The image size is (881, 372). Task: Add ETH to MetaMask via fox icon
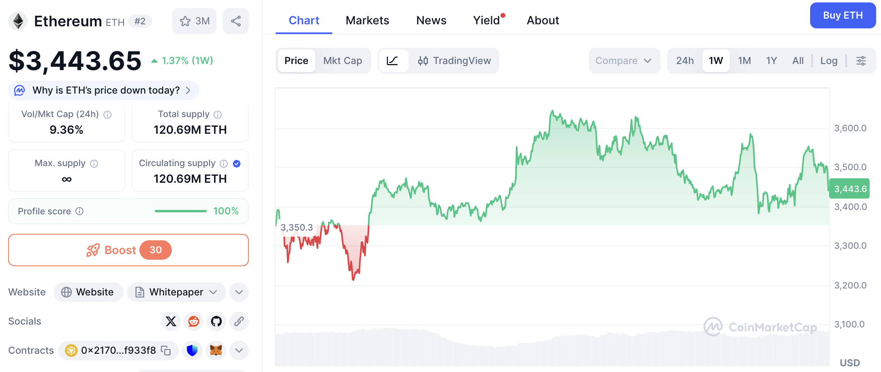coord(216,351)
